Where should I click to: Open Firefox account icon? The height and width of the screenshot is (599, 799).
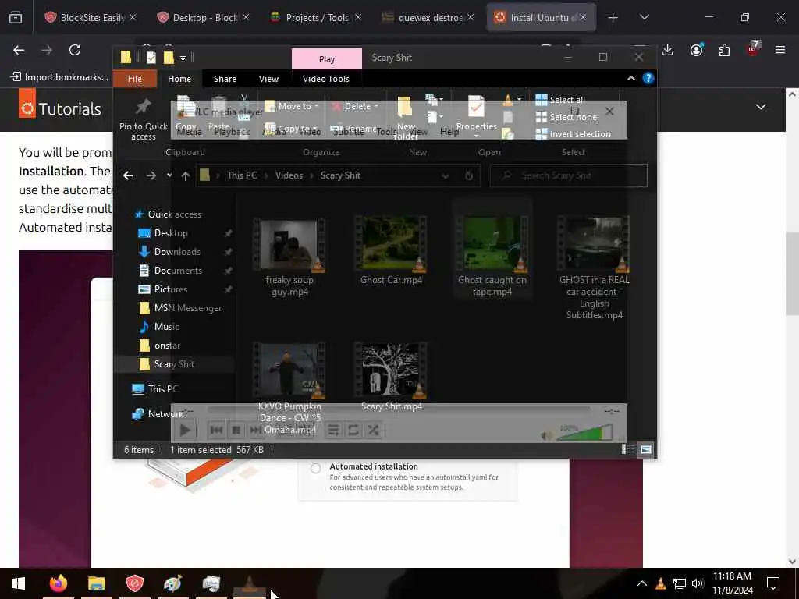[696, 50]
